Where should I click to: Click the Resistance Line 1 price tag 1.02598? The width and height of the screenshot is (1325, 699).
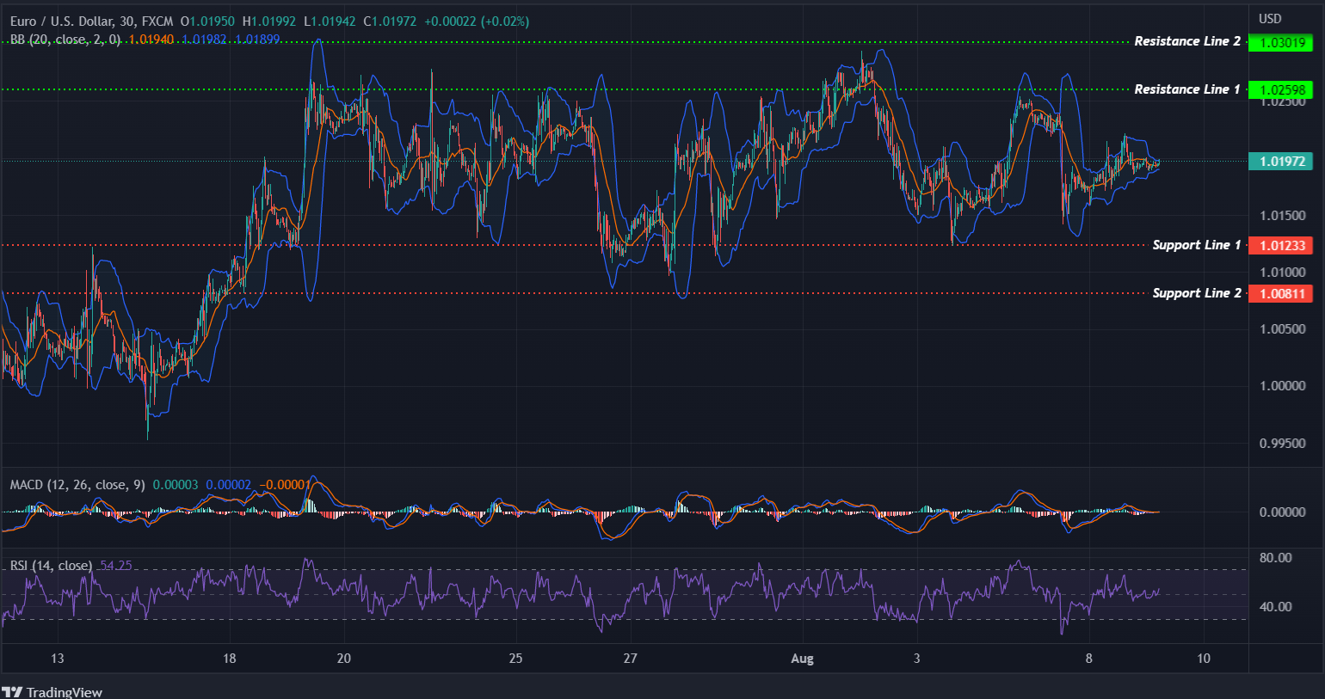1281,89
